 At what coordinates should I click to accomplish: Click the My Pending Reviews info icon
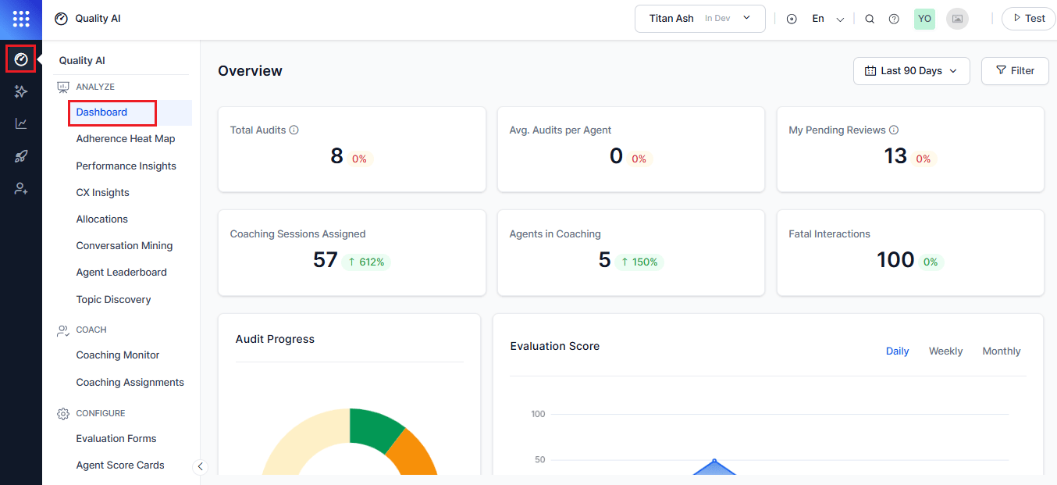click(894, 130)
